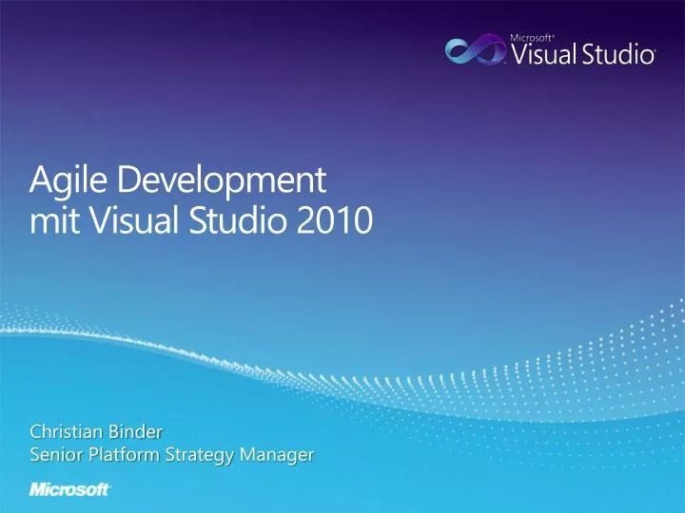This screenshot has height=513, width=685.
Task: Click the Visual Studio infinity logo icon
Action: (476, 49)
